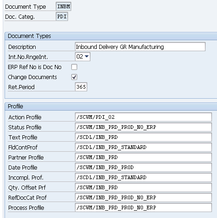
Task: Click the Profile group header
Action: pos(111,106)
